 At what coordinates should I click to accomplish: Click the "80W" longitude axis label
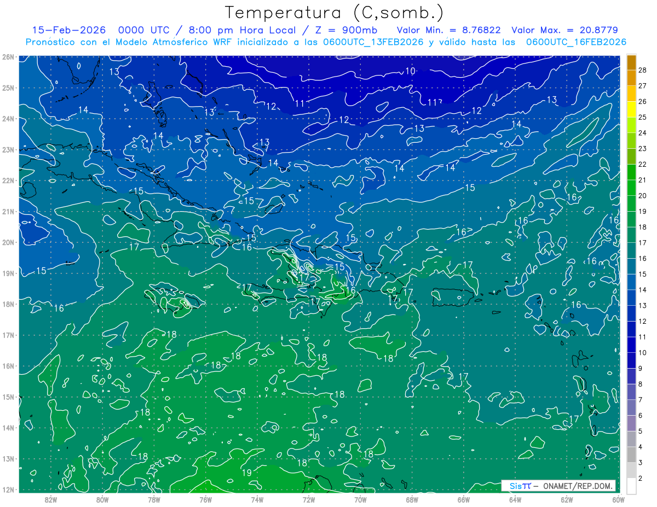click(102, 499)
